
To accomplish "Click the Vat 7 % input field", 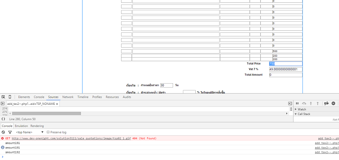I will click(x=286, y=70).
